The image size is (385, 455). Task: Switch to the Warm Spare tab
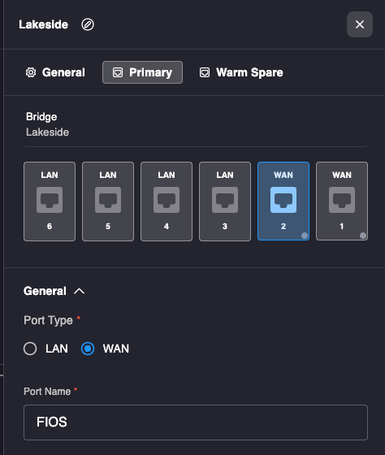[241, 72]
